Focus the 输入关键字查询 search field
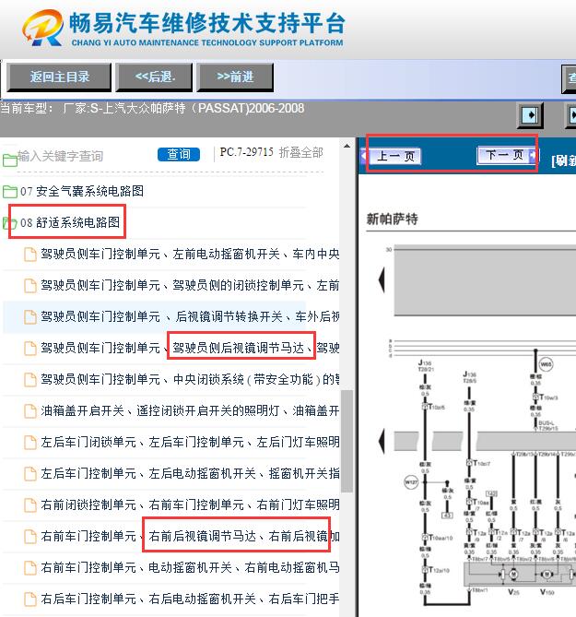The width and height of the screenshot is (576, 617). (x=61, y=156)
